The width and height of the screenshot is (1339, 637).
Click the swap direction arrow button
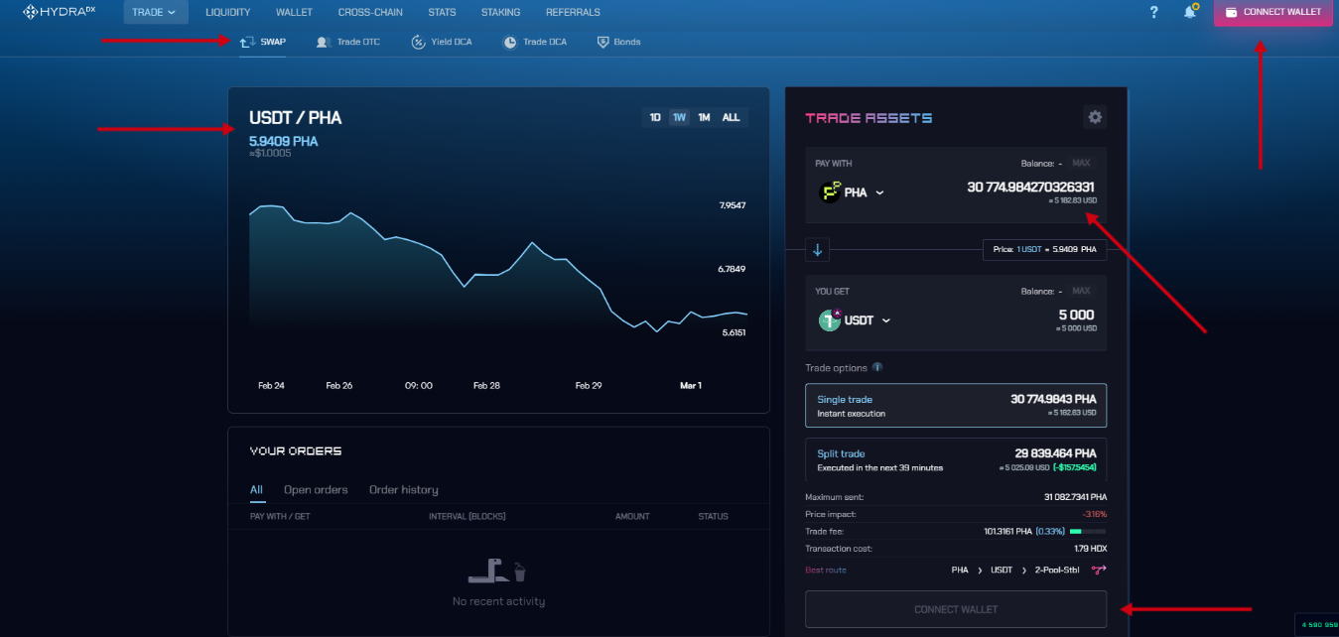point(818,250)
